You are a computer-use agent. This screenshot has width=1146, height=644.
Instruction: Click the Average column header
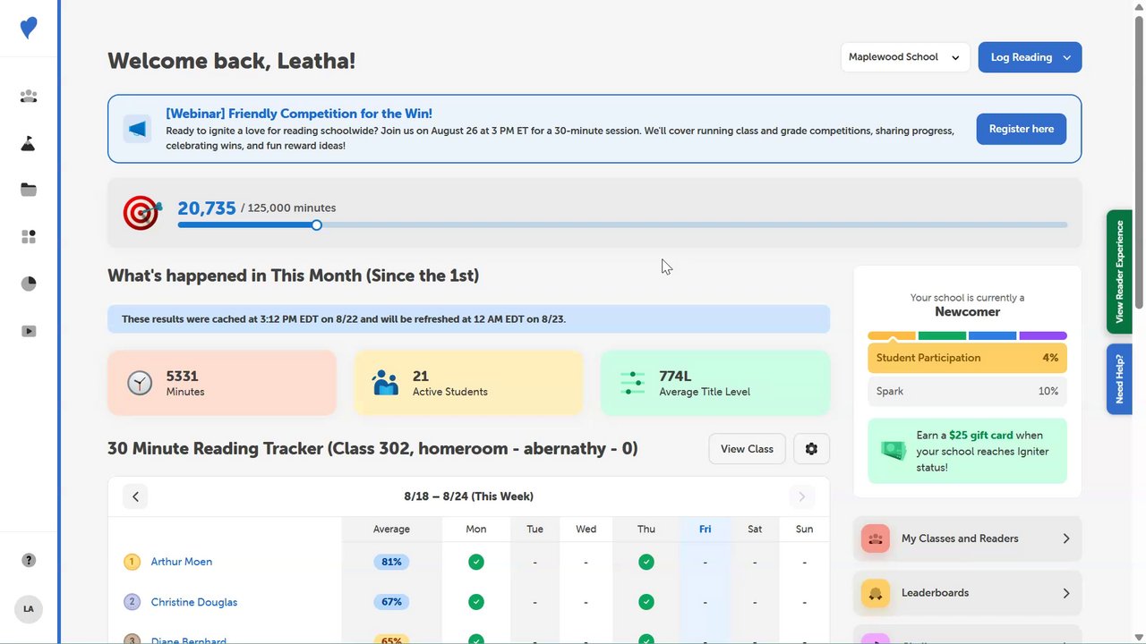[391, 530]
